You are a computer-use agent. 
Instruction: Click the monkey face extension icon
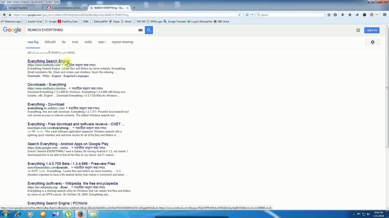pyautogui.click(x=372, y=15)
